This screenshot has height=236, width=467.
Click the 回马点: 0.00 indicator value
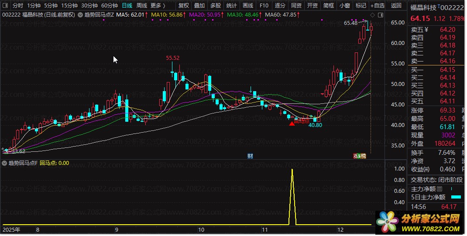click(54, 163)
